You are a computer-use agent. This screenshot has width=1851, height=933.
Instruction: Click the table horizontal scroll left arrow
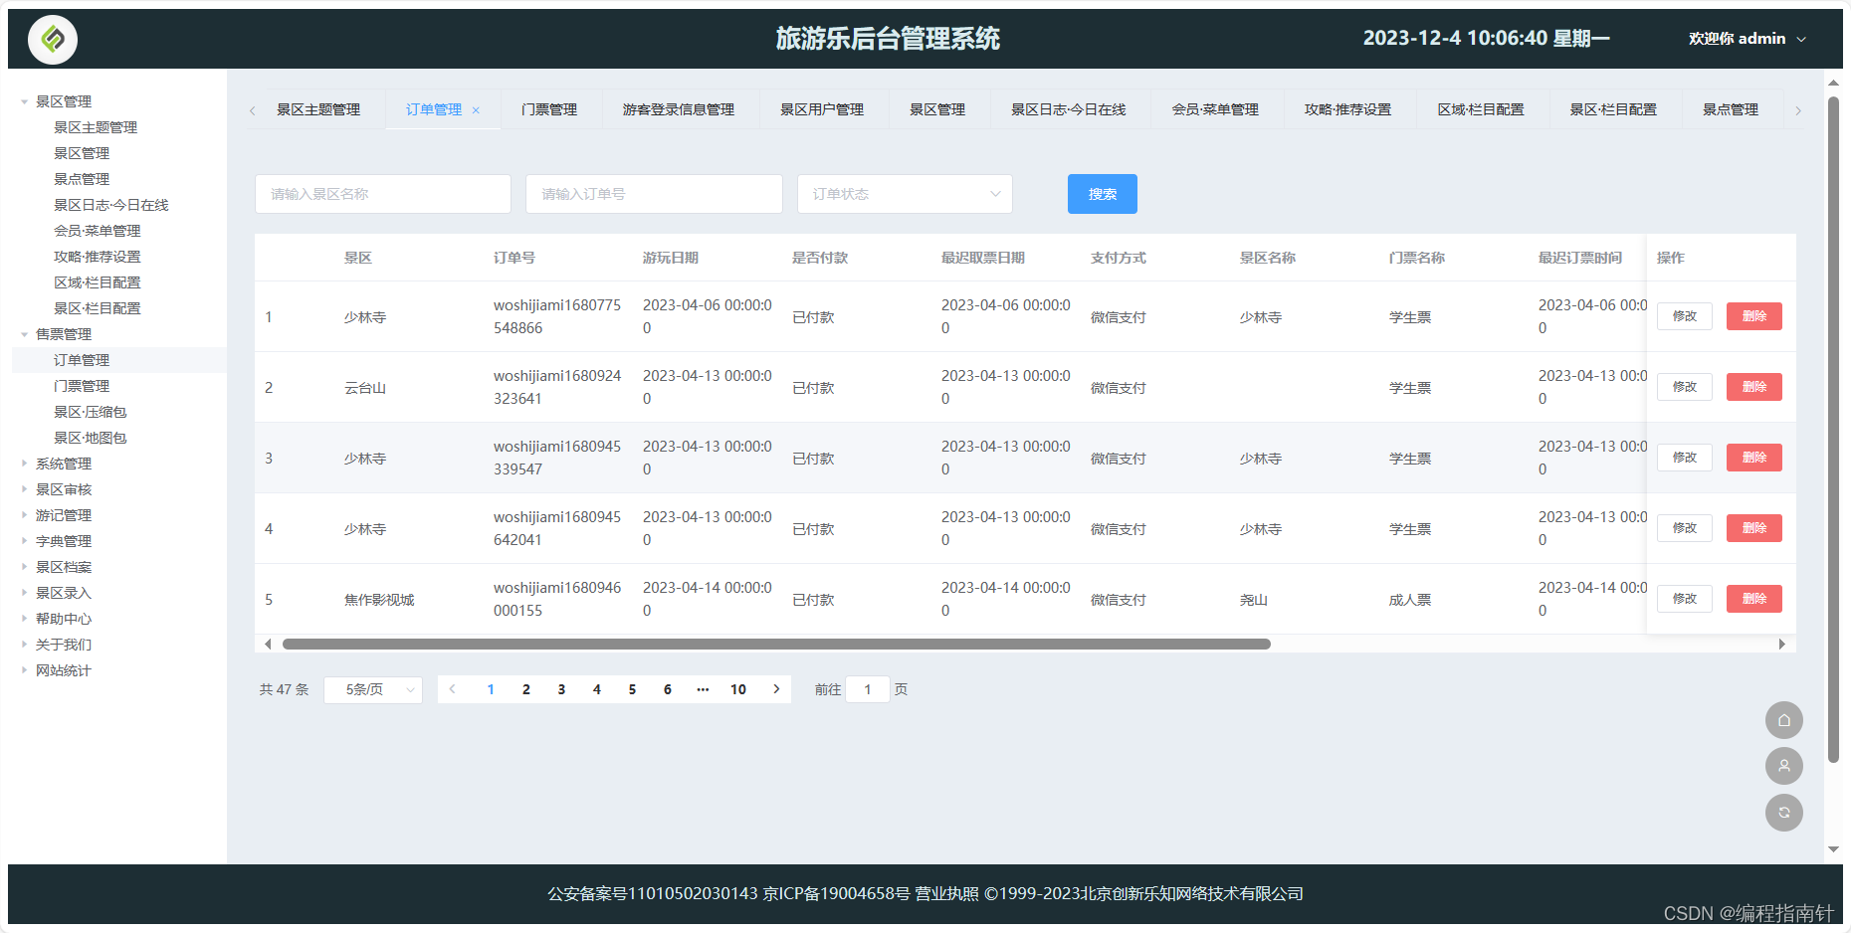pos(268,645)
